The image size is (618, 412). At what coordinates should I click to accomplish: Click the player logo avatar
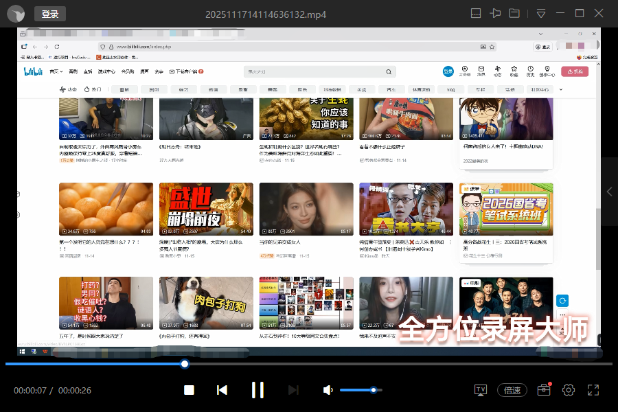tap(16, 14)
